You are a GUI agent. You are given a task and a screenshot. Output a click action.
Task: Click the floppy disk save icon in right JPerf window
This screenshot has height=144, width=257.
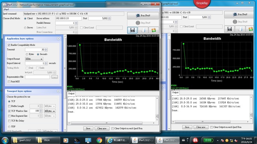point(230,29)
